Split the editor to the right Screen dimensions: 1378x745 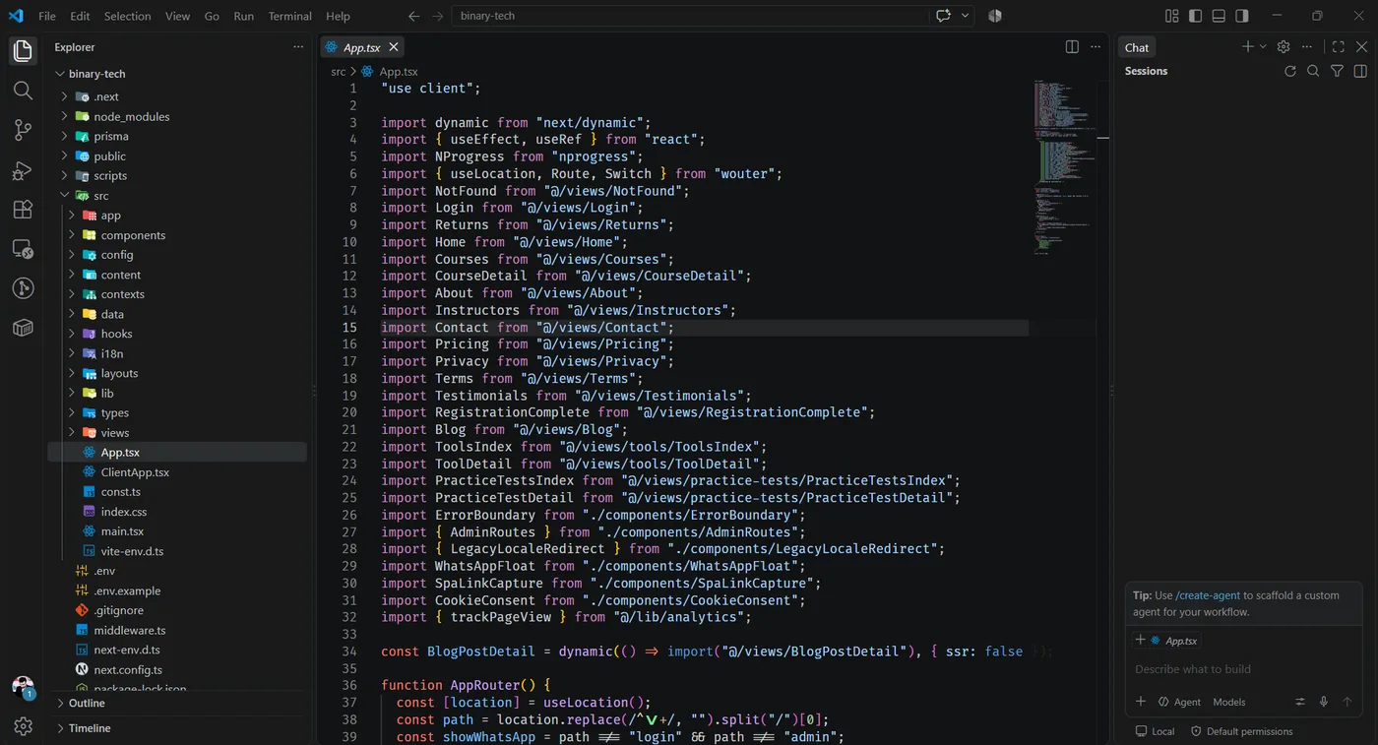click(1072, 47)
